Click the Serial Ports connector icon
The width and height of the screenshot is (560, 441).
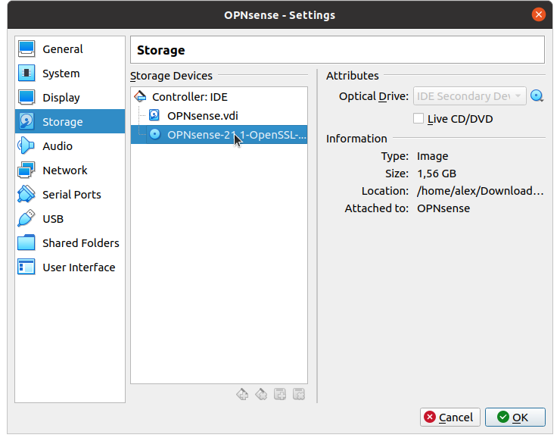(26, 195)
